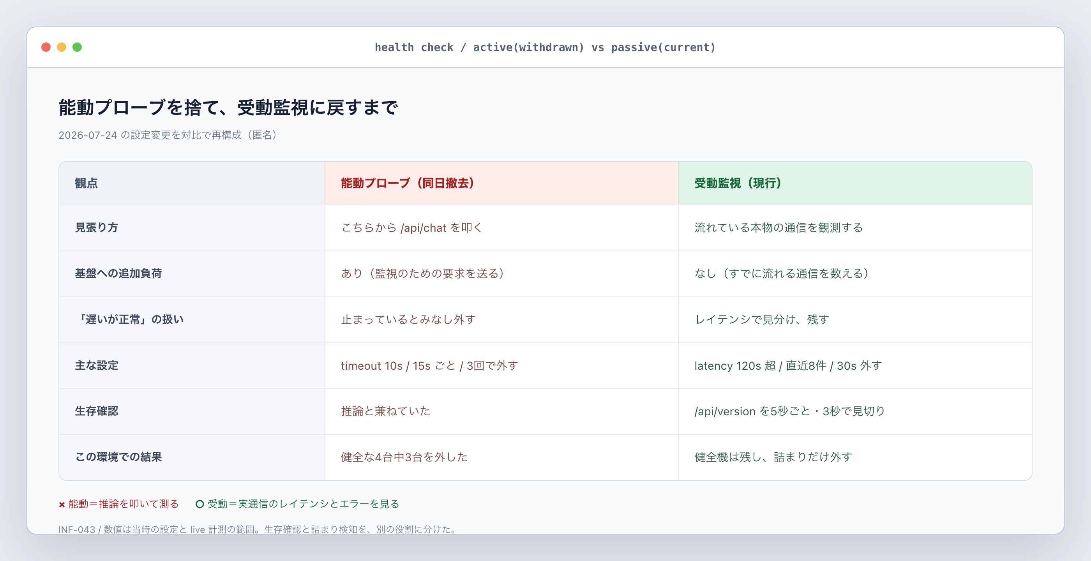Click the 見張り方 row label
This screenshot has height=561, width=1091.
click(x=97, y=228)
